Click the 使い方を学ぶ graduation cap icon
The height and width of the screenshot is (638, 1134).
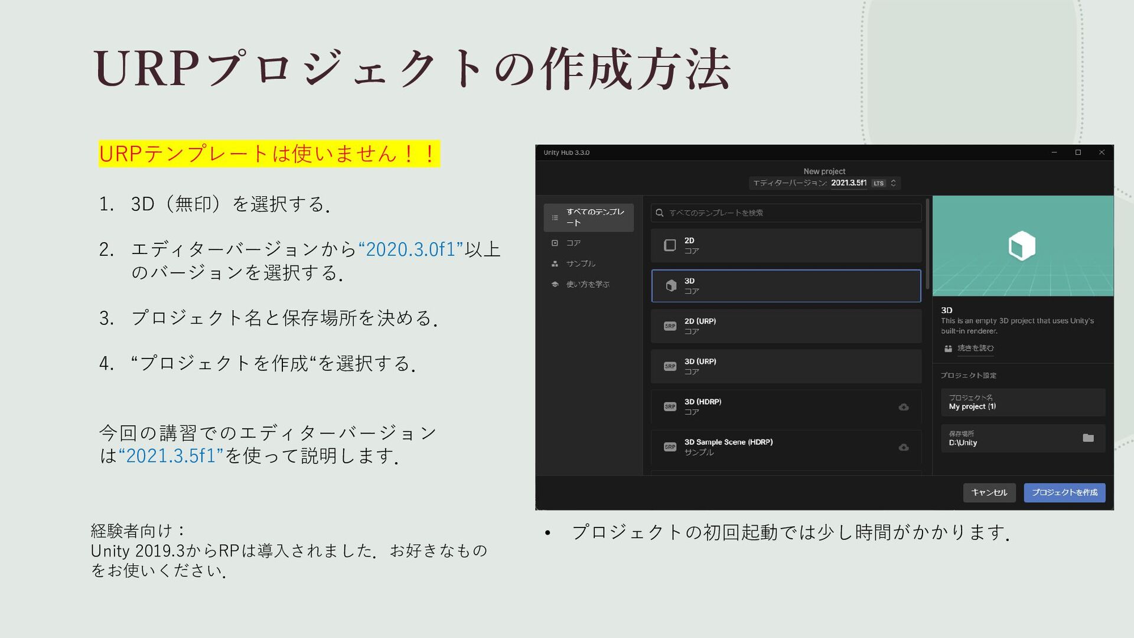click(x=555, y=284)
